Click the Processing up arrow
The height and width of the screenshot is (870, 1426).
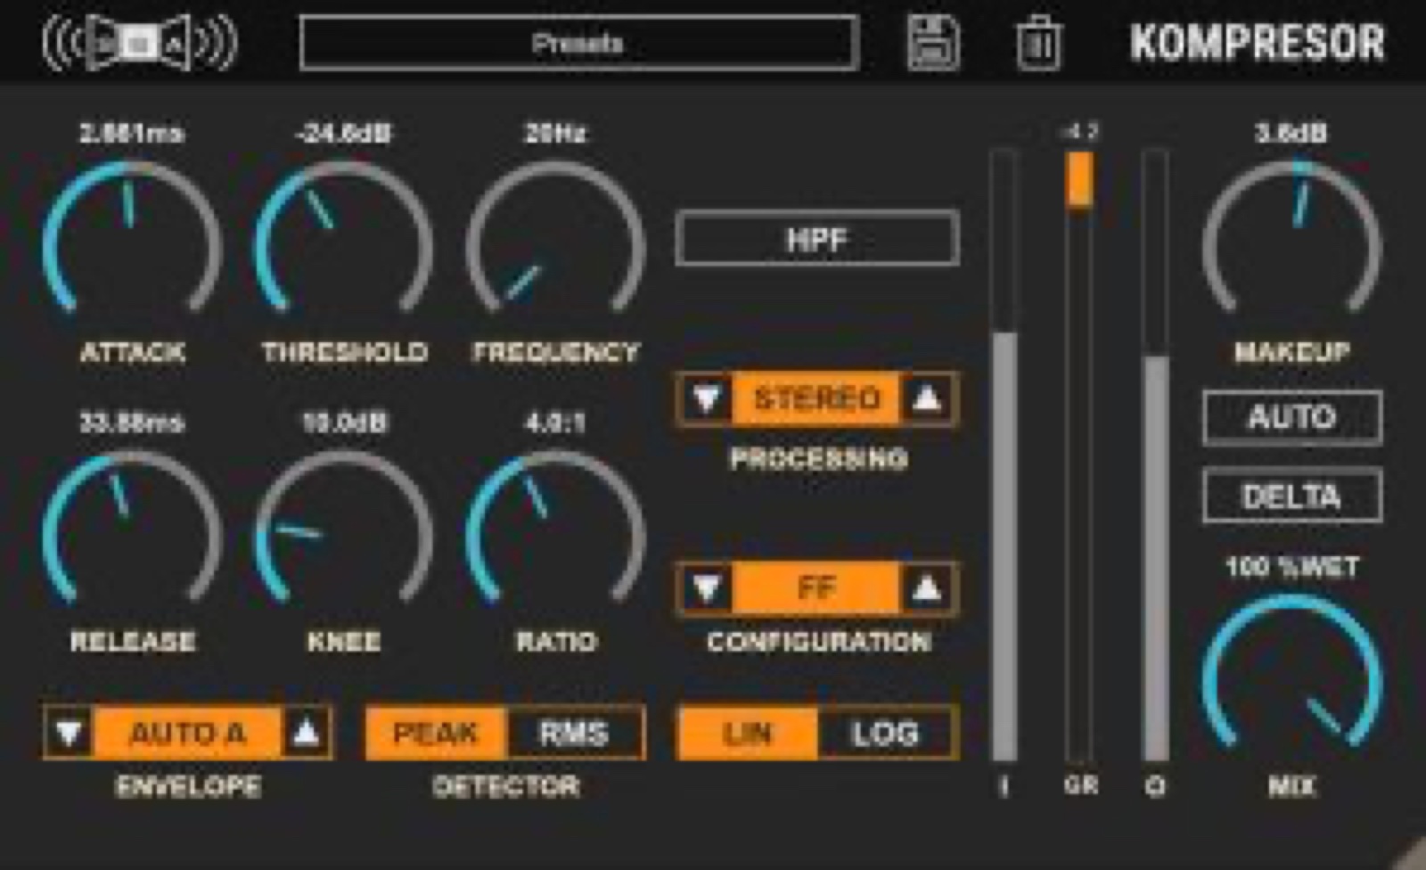(x=928, y=398)
